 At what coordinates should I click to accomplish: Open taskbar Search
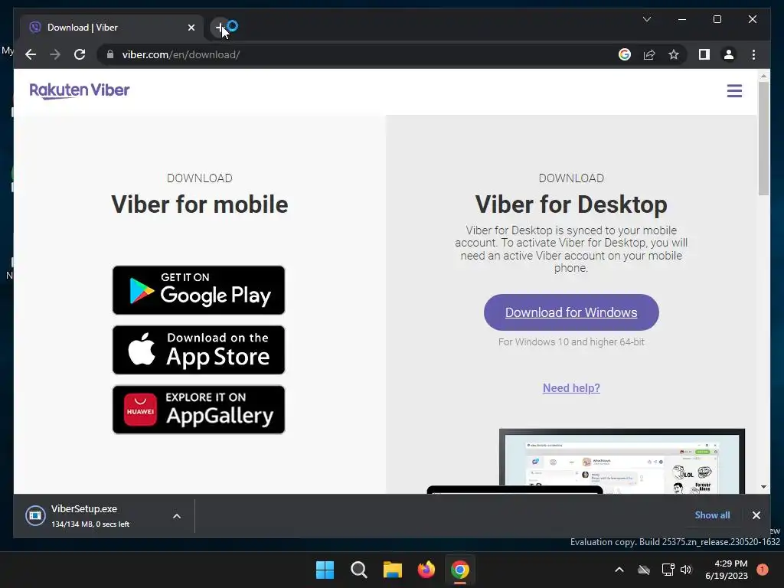(x=358, y=570)
